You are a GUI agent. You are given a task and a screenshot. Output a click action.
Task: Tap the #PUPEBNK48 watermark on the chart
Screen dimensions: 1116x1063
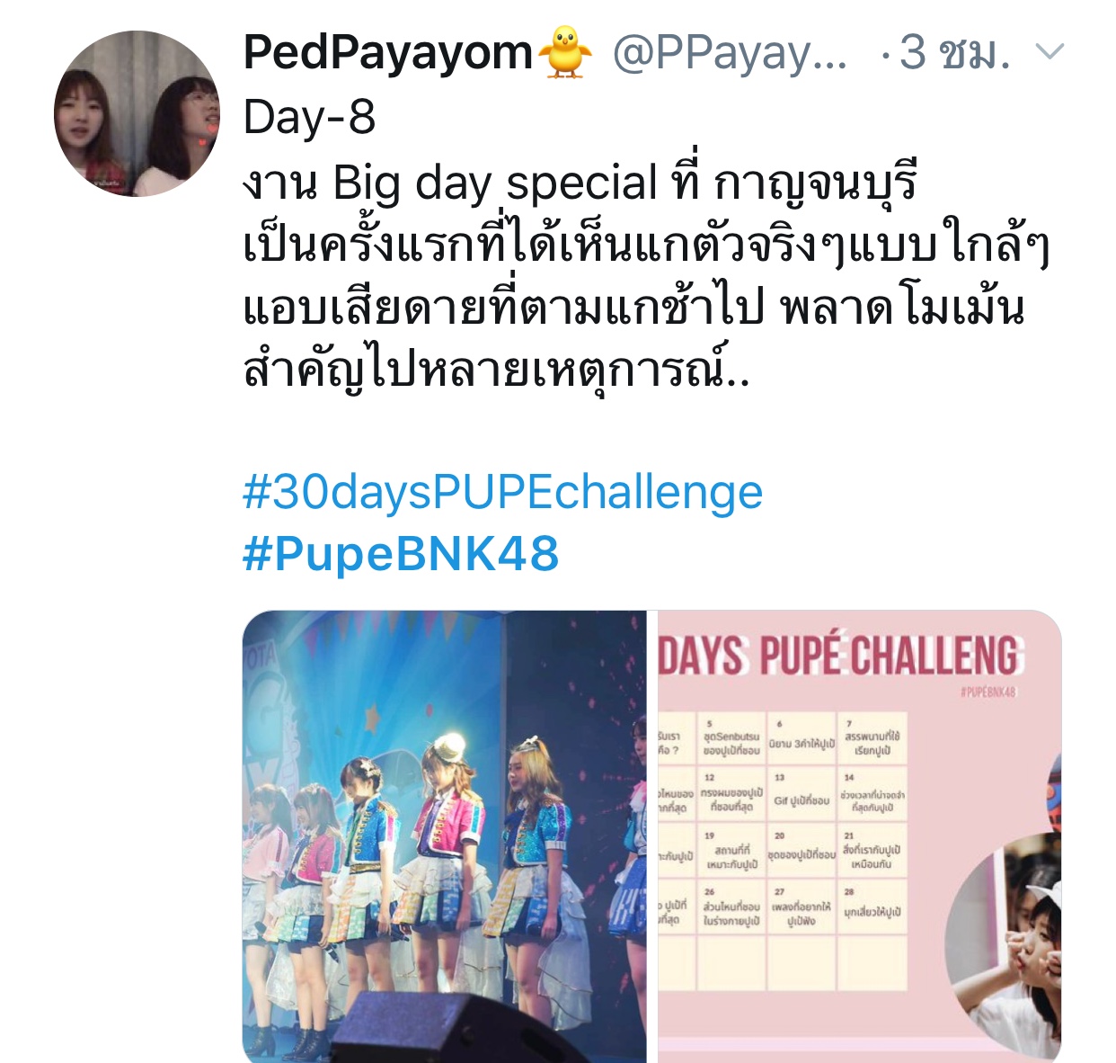click(986, 692)
